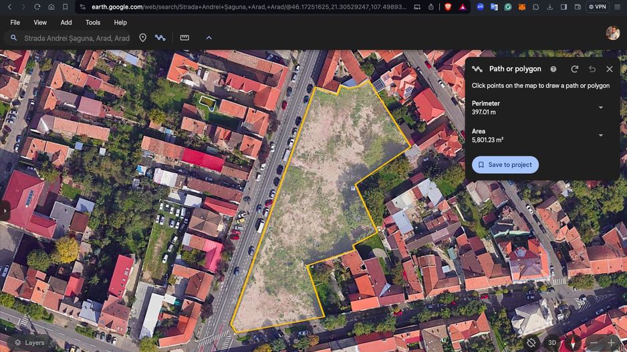Click the redo arrow in polygon panel
The height and width of the screenshot is (352, 627).
pyautogui.click(x=574, y=69)
